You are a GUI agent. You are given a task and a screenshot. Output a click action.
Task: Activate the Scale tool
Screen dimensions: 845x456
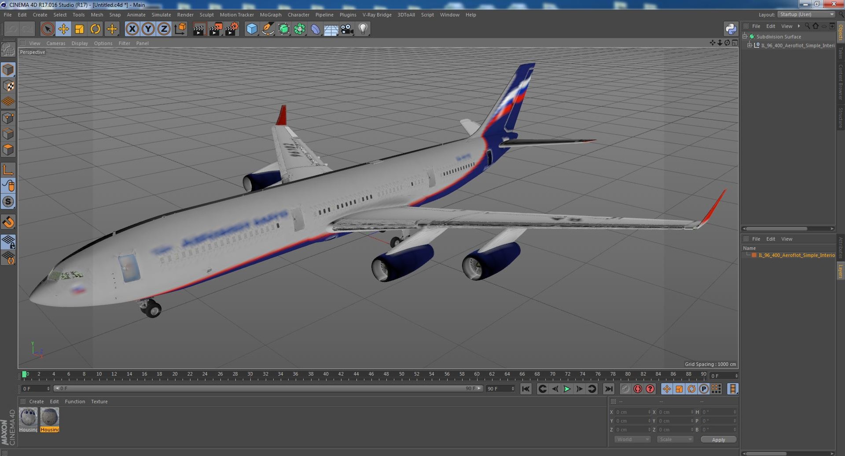[x=79, y=29]
